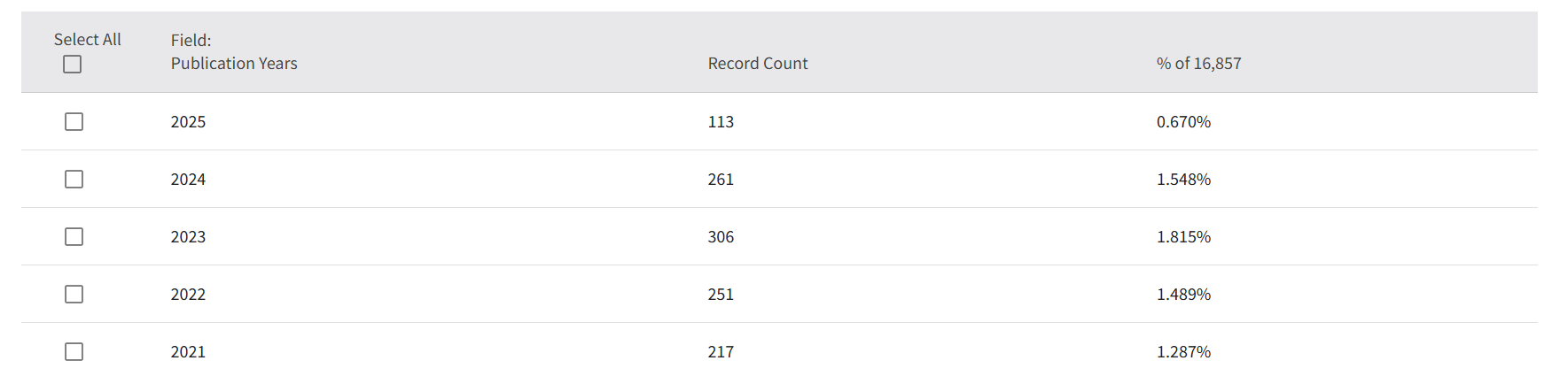Viewport: 1552px width, 376px height.
Task: Click record count 113
Action: [721, 122]
